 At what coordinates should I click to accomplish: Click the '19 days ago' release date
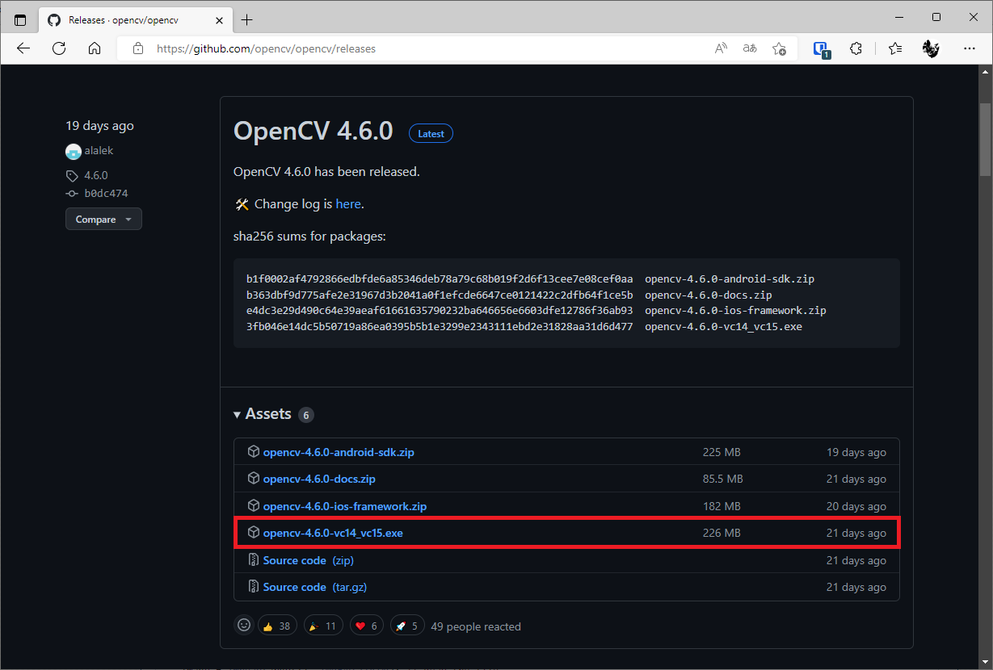100,126
